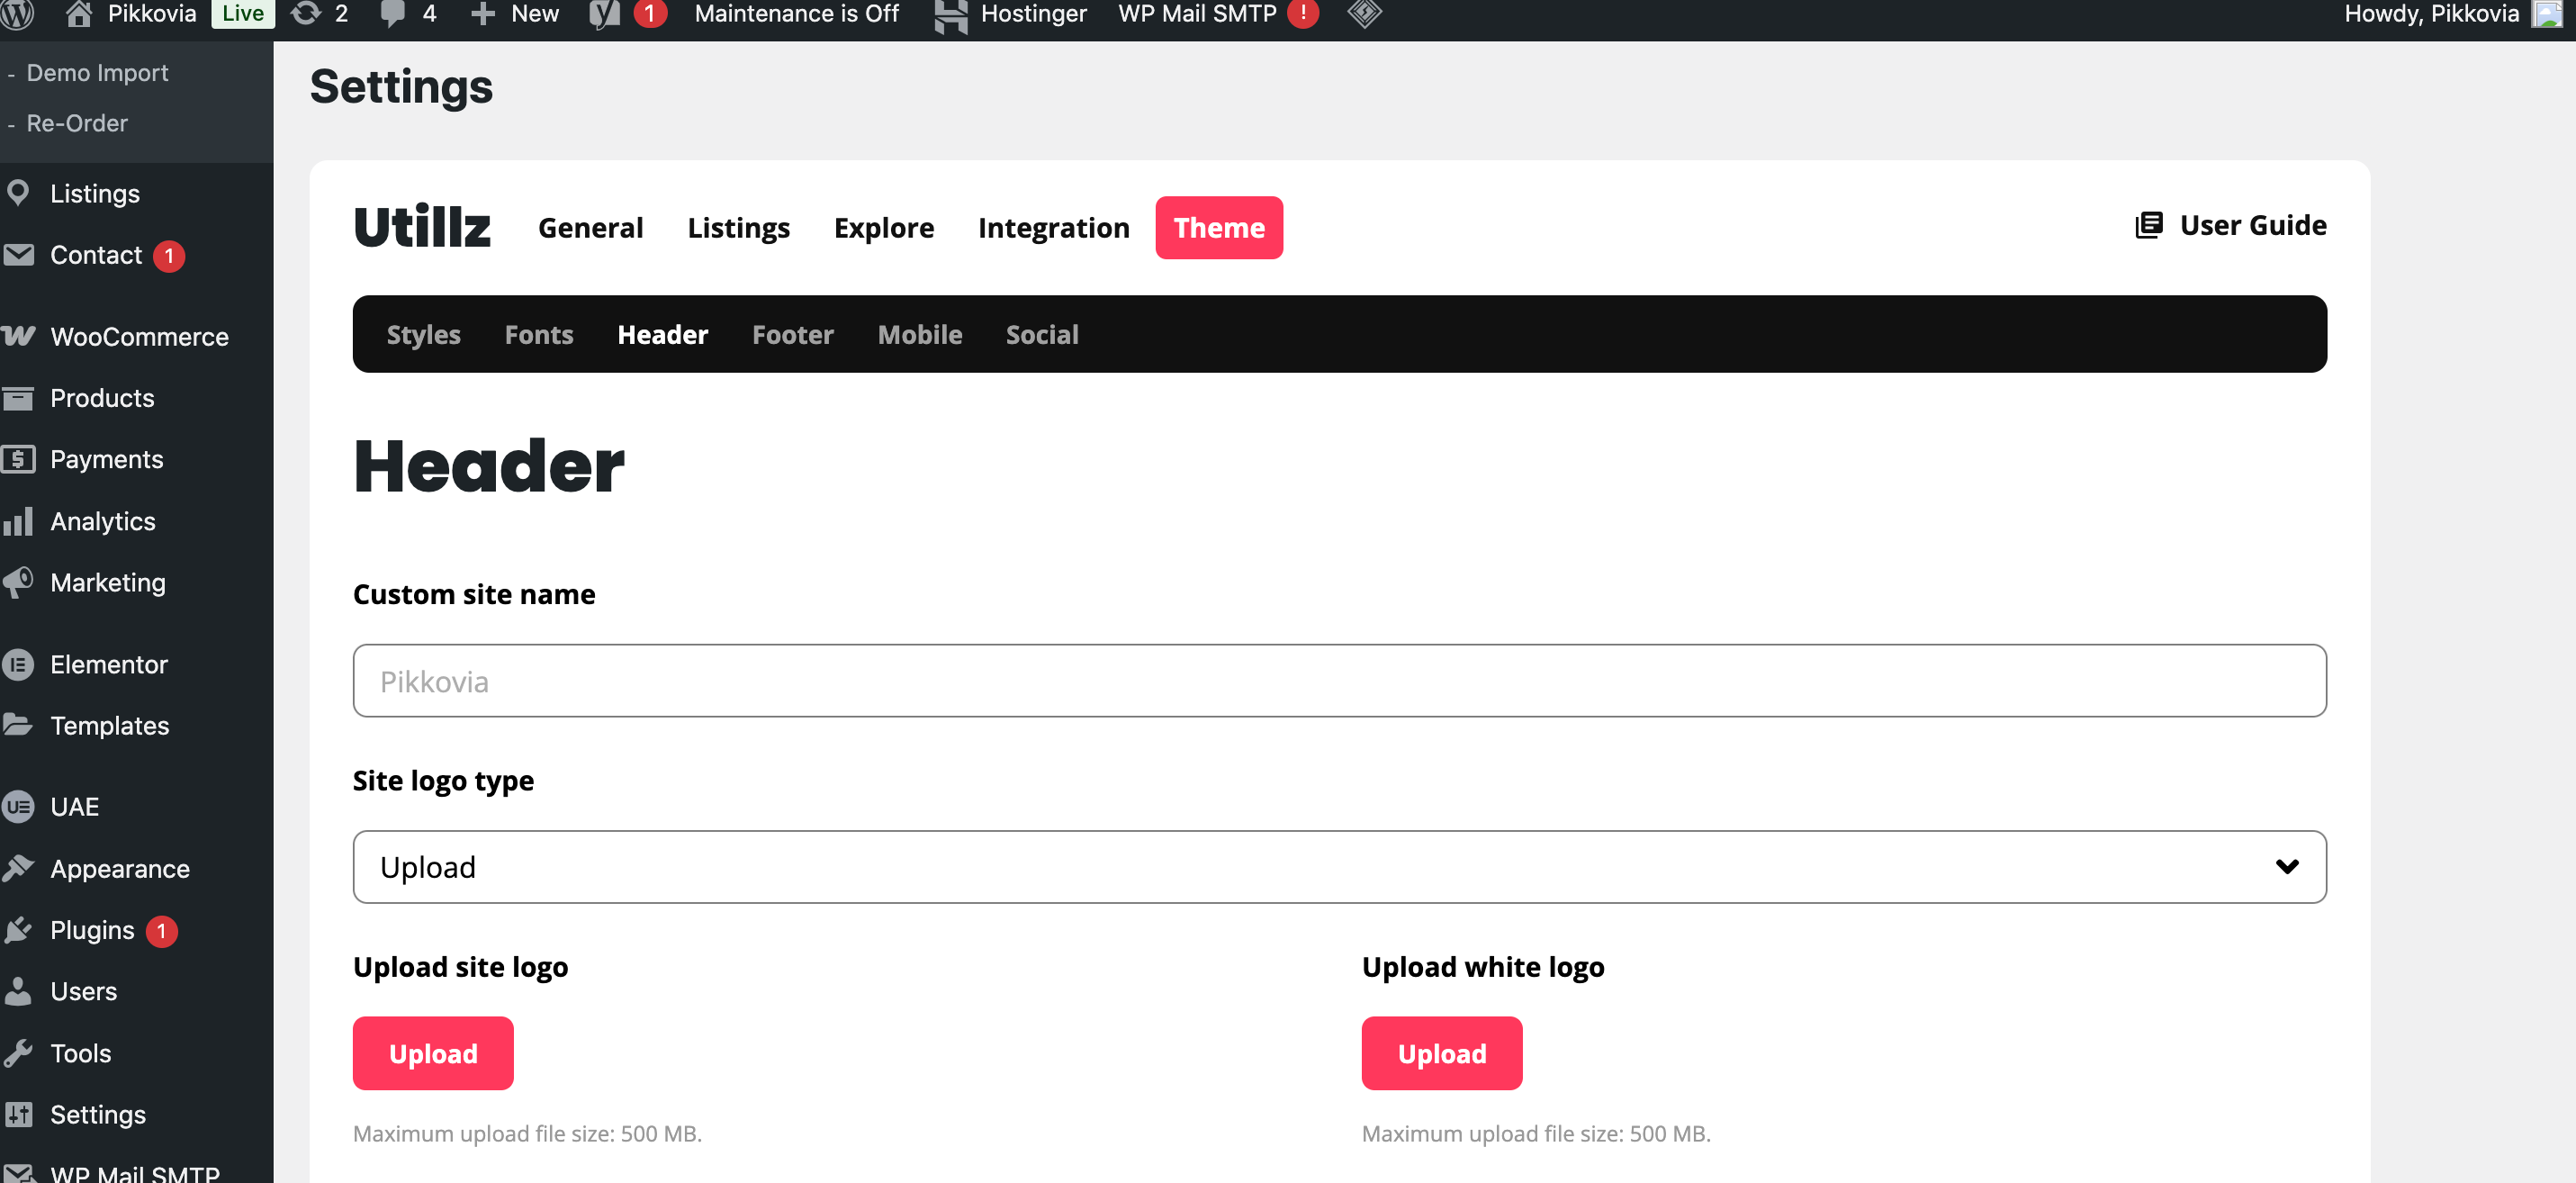
Task: Click the Hostinger admin bar label
Action: click(x=1033, y=13)
